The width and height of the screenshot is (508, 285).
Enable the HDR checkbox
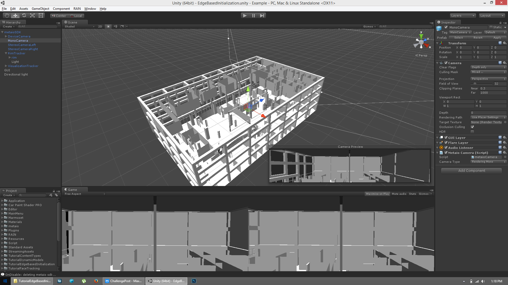[472, 132]
